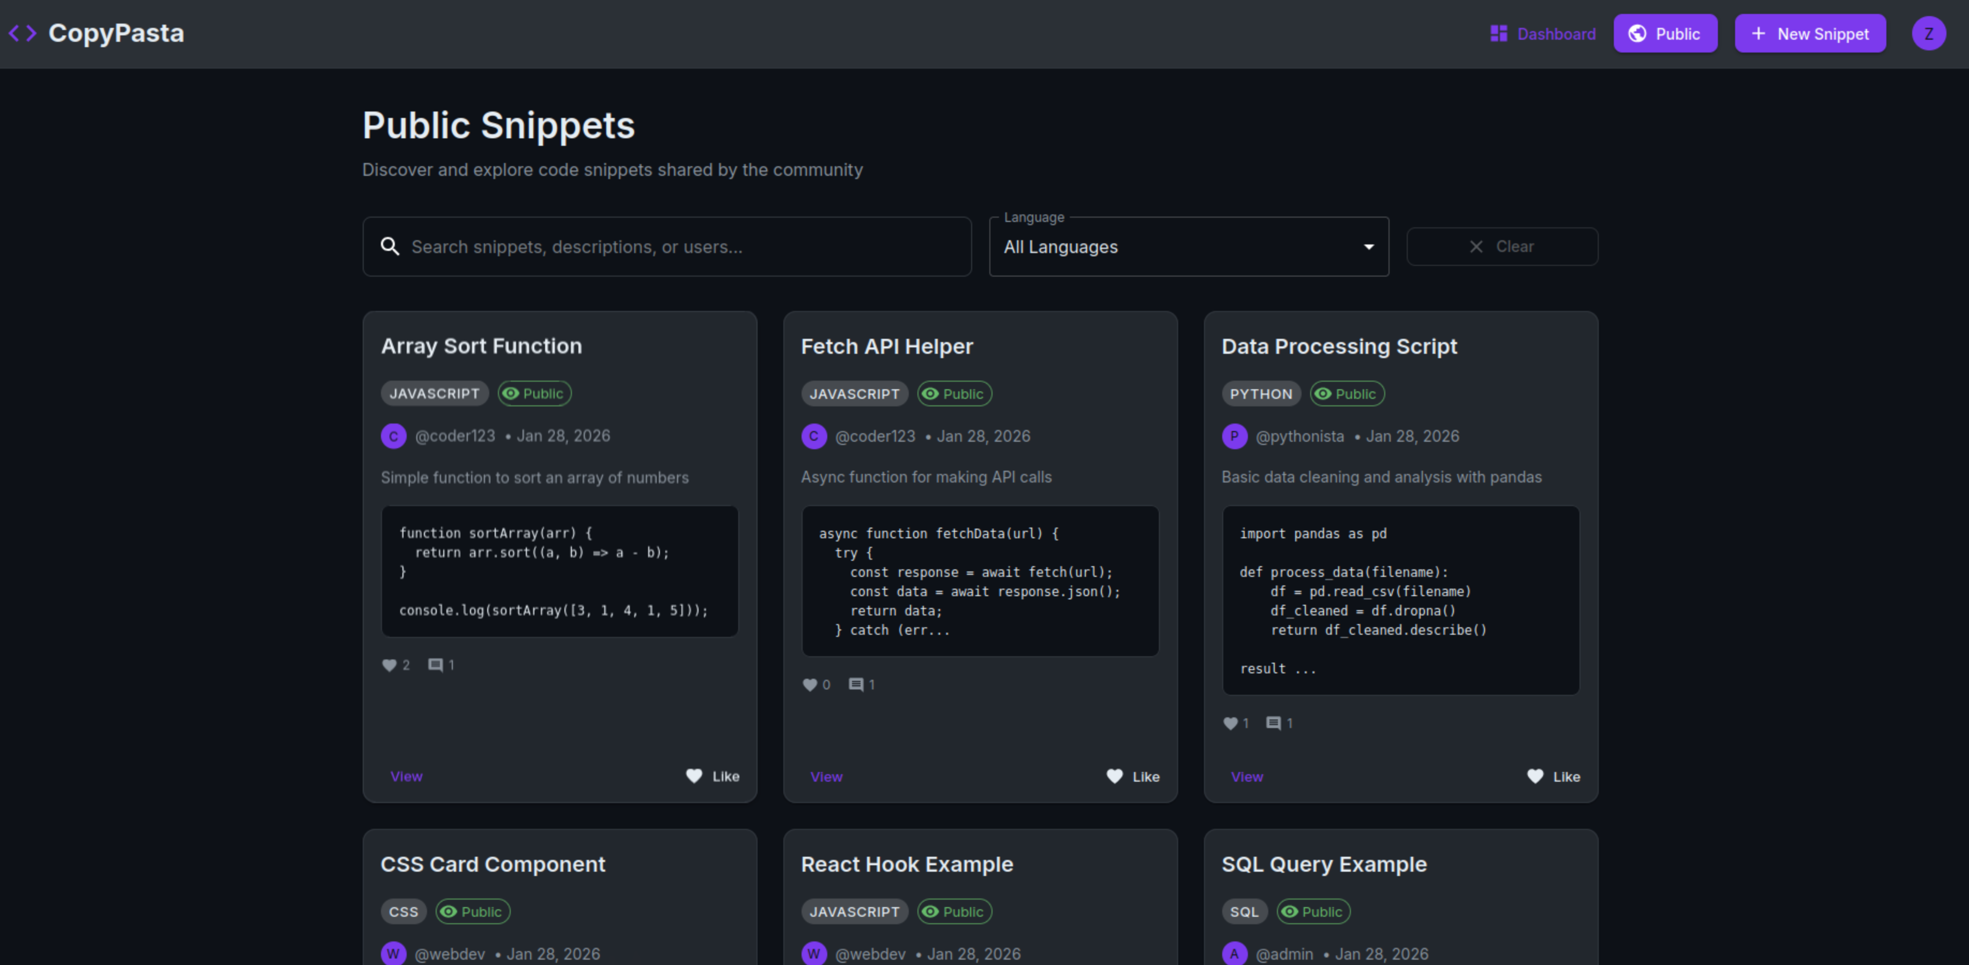Click comment icon on Data Processing Script
1969x965 pixels.
click(x=1273, y=723)
